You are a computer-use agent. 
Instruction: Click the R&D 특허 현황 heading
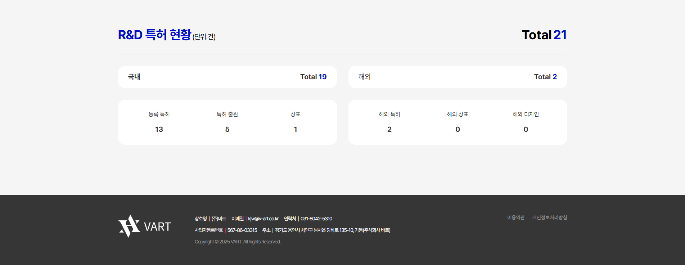pos(154,35)
